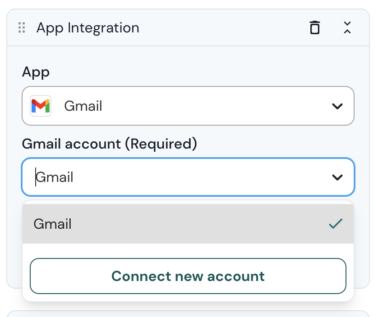The height and width of the screenshot is (317, 378).
Task: Collapse the App Integration card
Action: pyautogui.click(x=347, y=28)
